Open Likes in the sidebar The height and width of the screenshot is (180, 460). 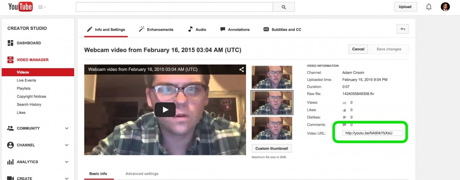[21, 112]
